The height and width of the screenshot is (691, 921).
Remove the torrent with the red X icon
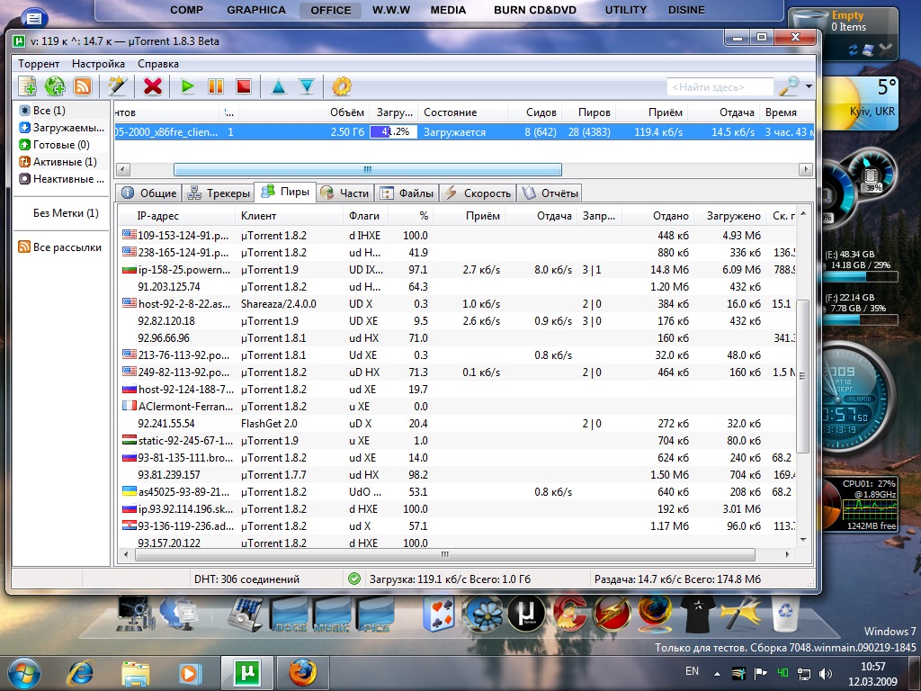(x=153, y=86)
